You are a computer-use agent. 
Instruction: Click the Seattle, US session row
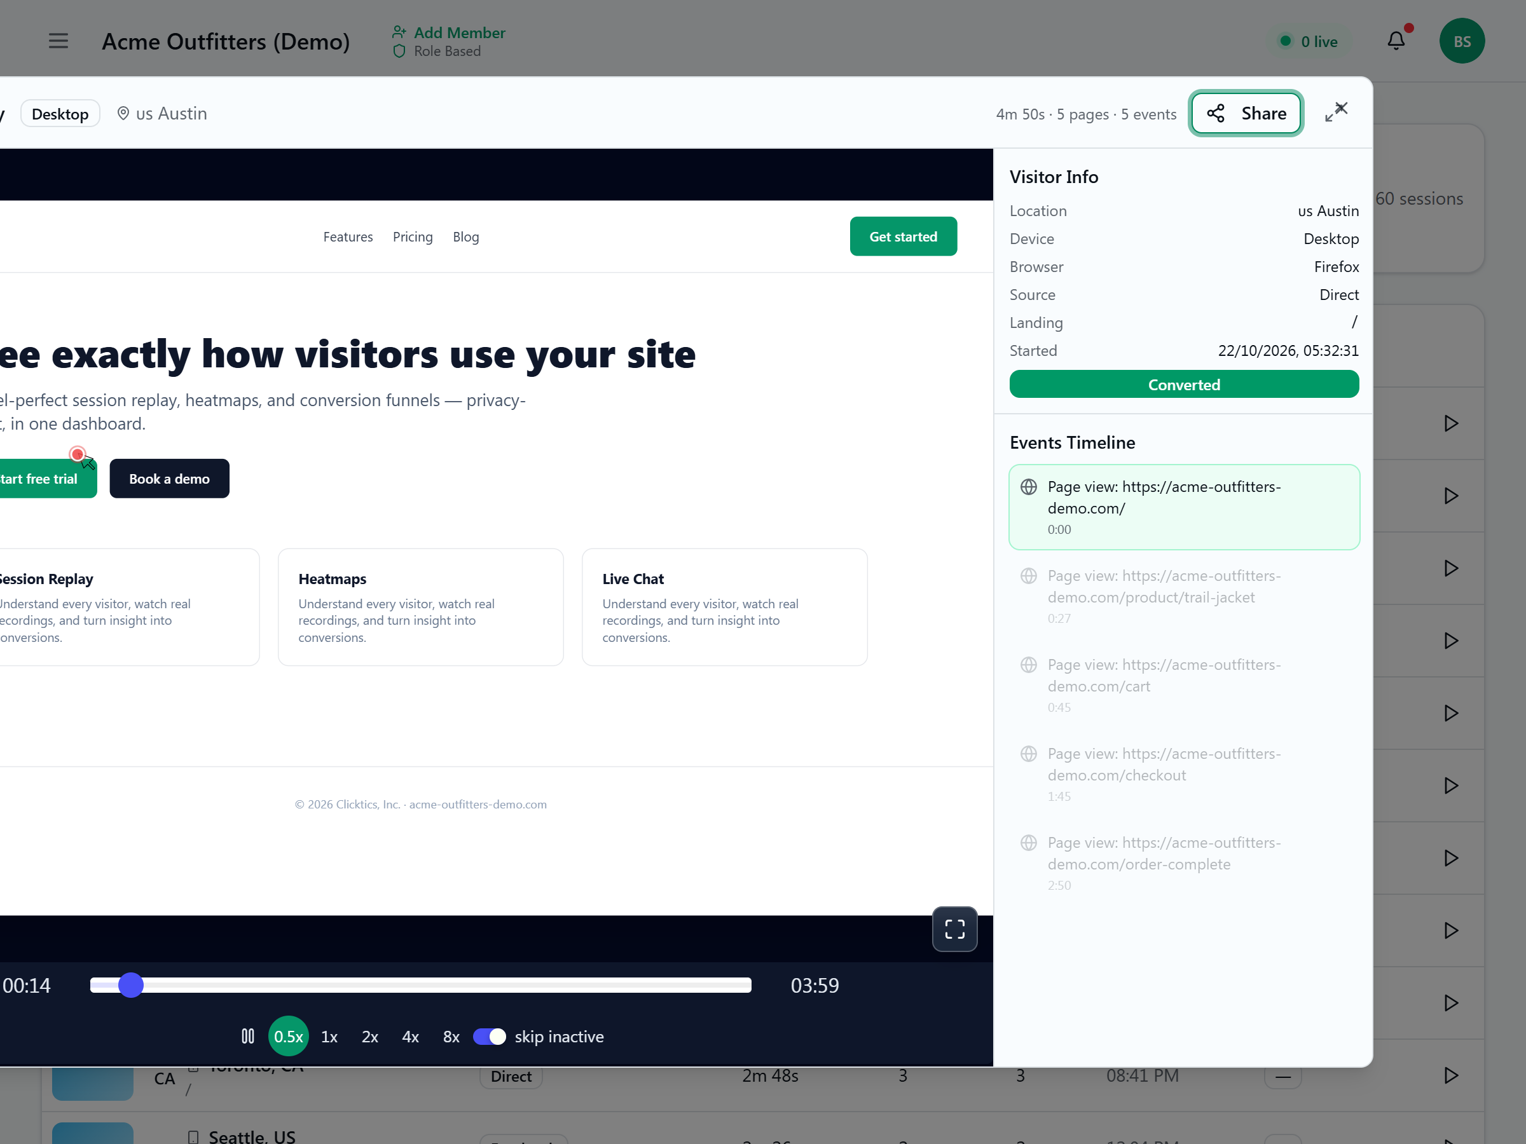click(762, 1128)
